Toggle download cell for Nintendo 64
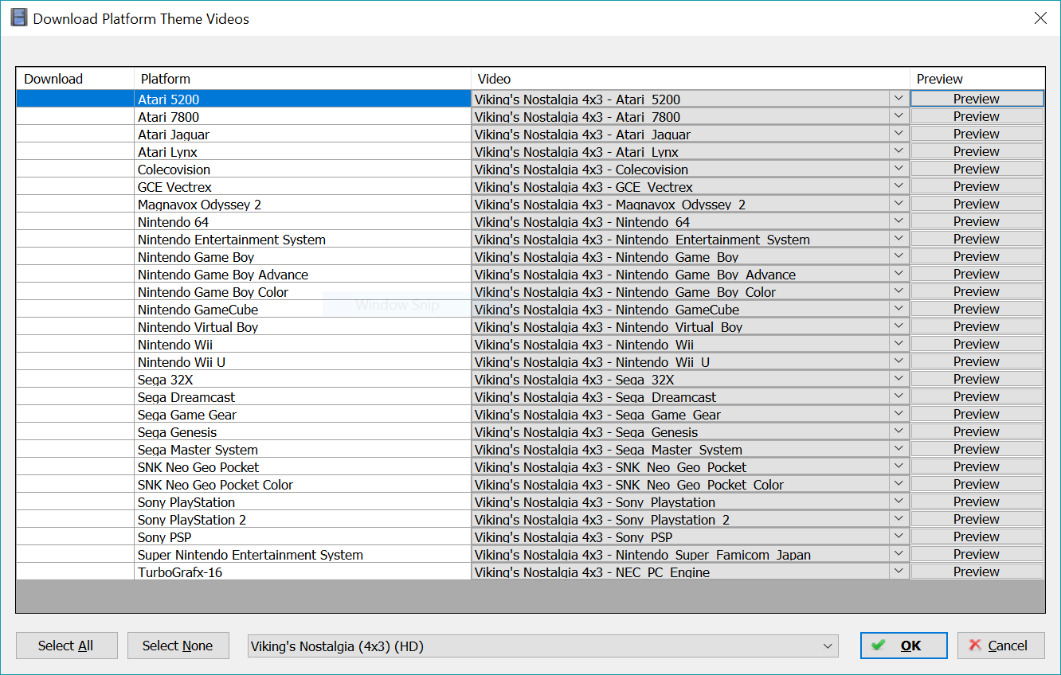The height and width of the screenshot is (675, 1061). (75, 221)
